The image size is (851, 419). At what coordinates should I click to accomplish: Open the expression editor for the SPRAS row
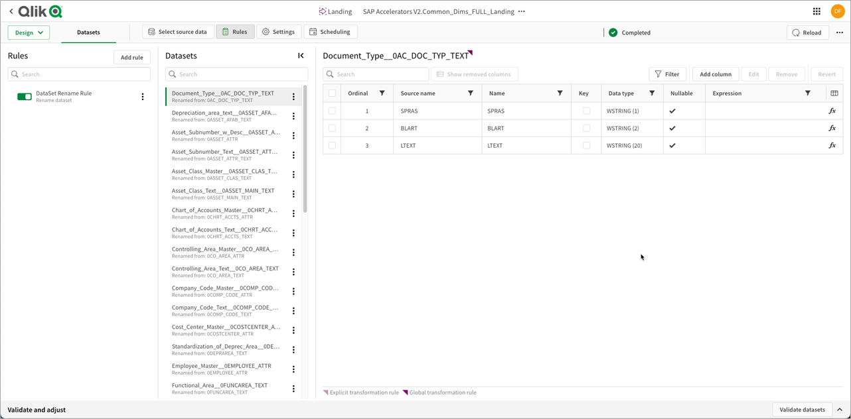coord(832,111)
